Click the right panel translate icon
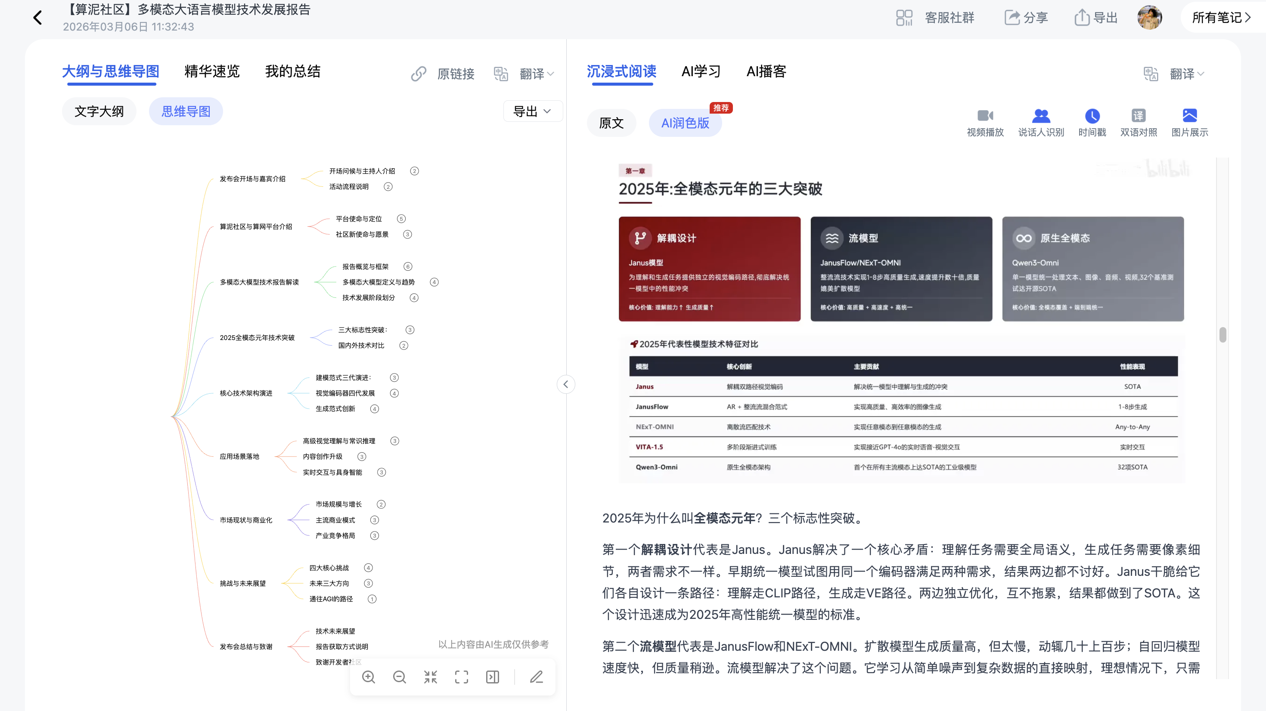This screenshot has width=1266, height=711. 1151,74
